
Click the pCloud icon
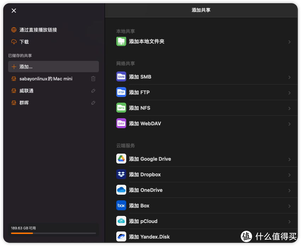pyautogui.click(x=121, y=221)
